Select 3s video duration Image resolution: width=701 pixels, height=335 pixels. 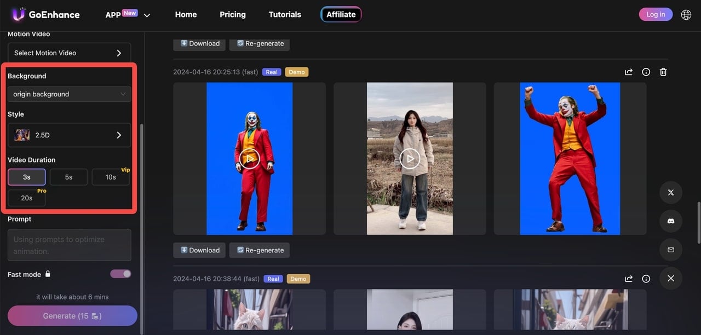27,177
